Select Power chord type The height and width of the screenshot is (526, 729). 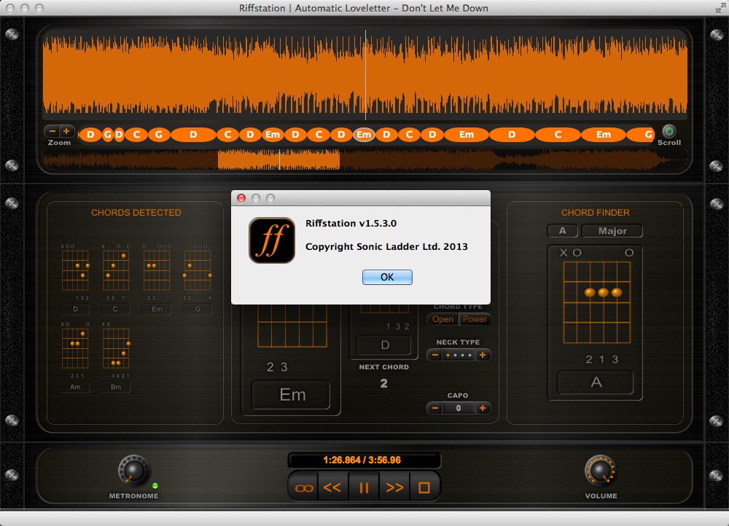pos(475,319)
